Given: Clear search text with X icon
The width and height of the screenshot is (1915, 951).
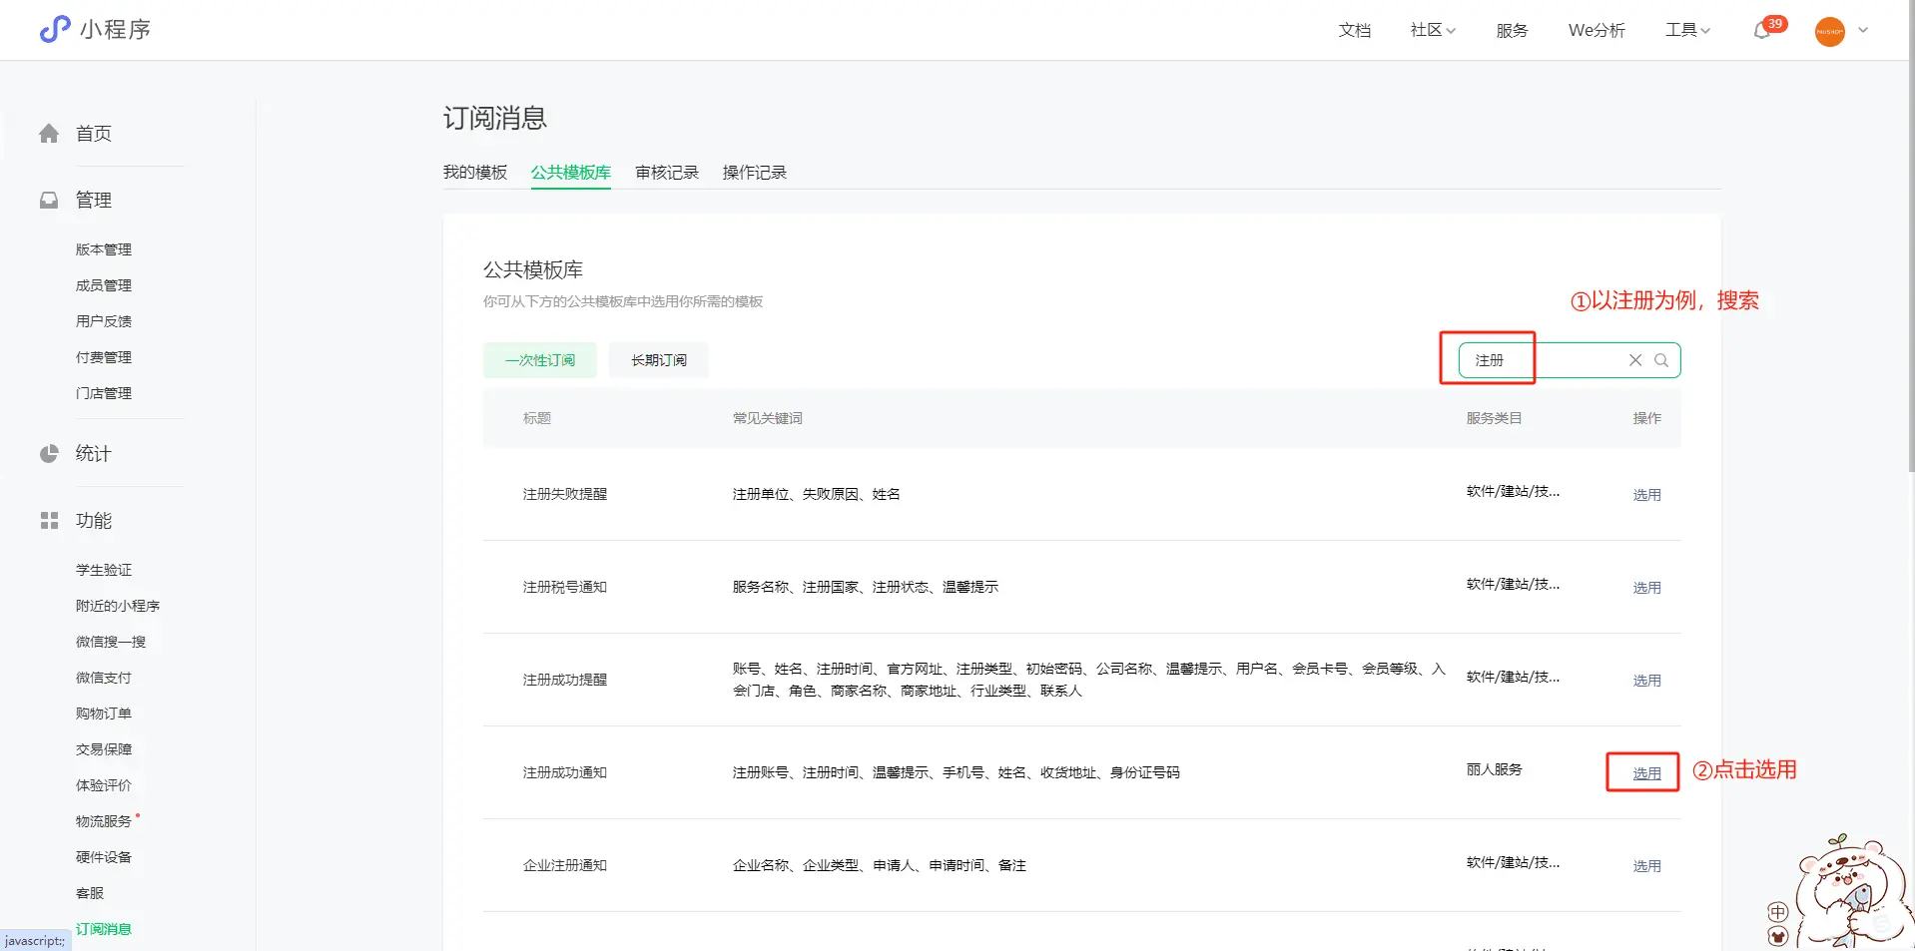Looking at the screenshot, I should click(x=1635, y=360).
